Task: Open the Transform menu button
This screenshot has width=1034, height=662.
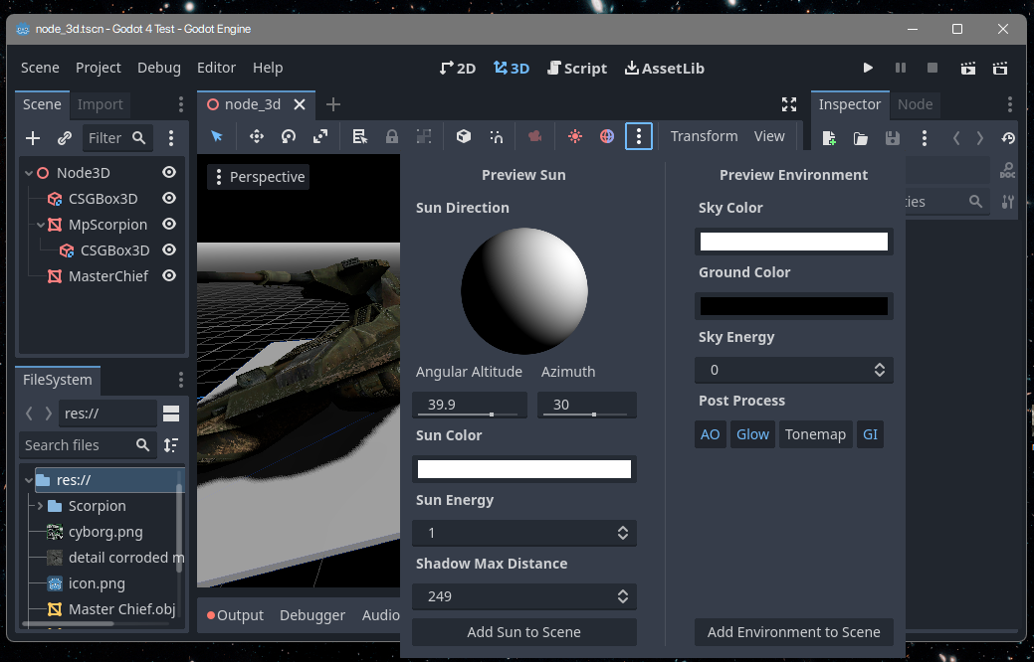Action: [x=705, y=136]
